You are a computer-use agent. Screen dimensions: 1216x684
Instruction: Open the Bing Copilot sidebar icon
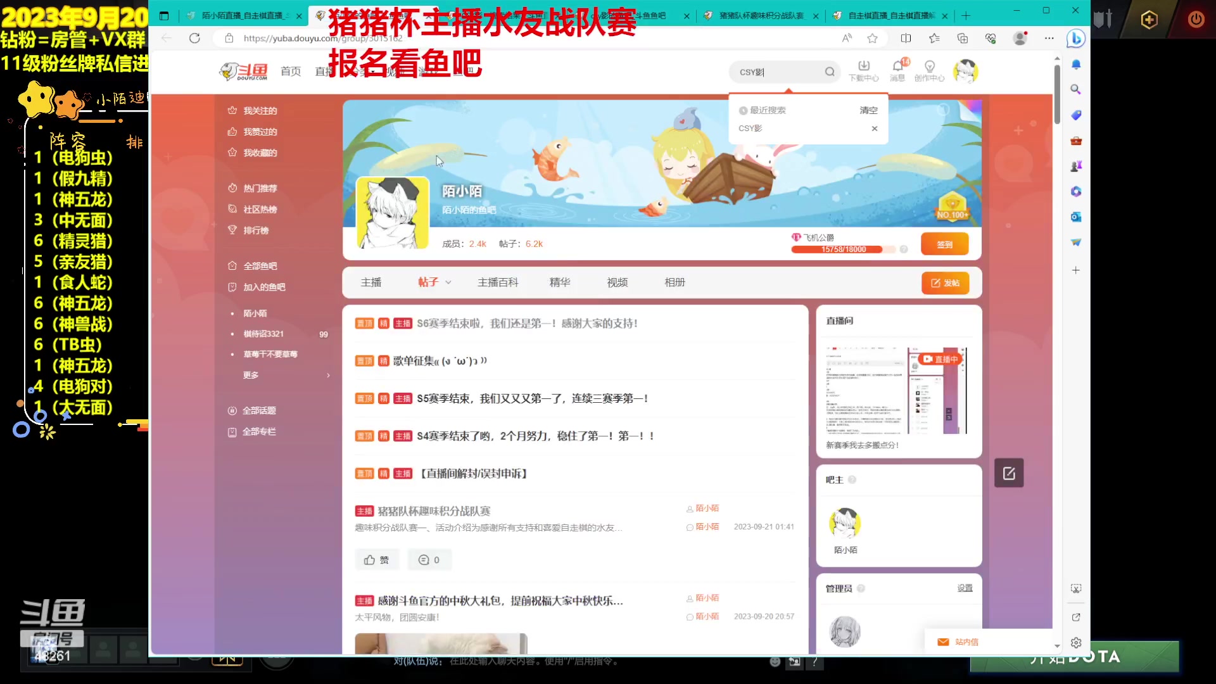(x=1075, y=39)
